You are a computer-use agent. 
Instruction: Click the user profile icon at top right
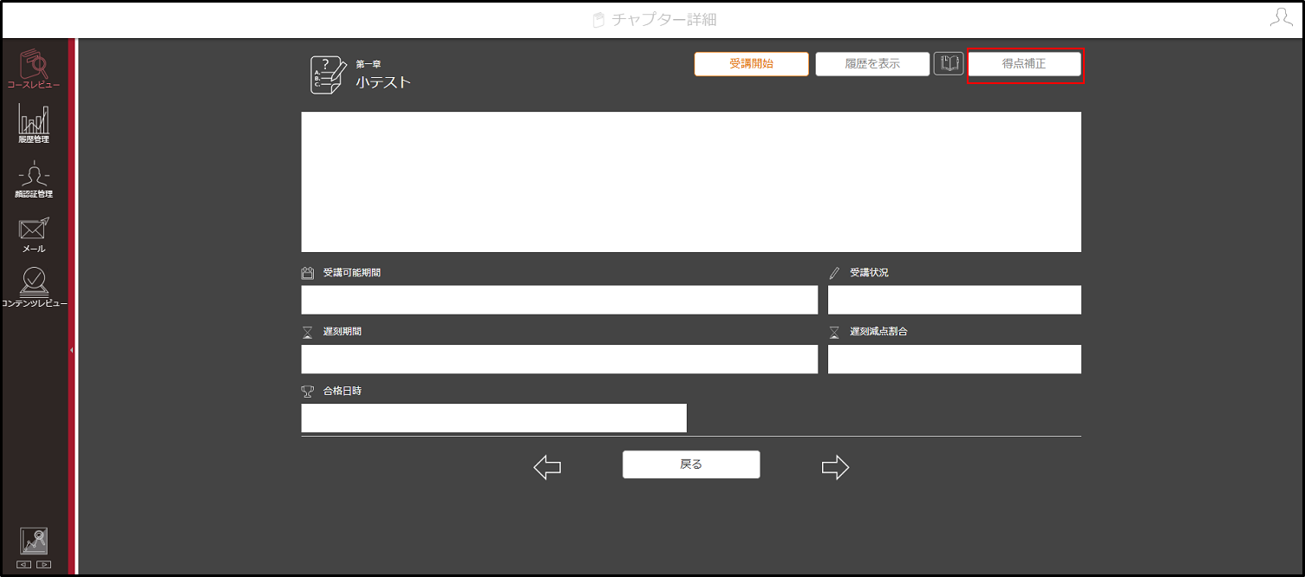(1281, 17)
